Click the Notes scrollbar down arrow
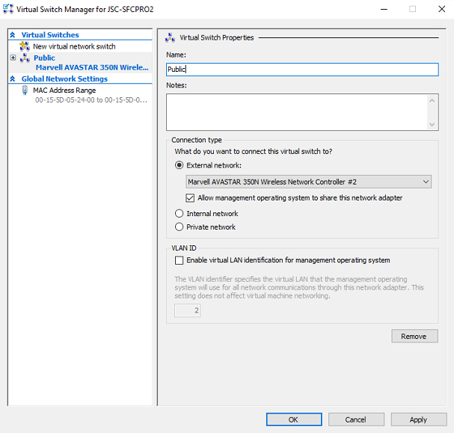 [432, 124]
